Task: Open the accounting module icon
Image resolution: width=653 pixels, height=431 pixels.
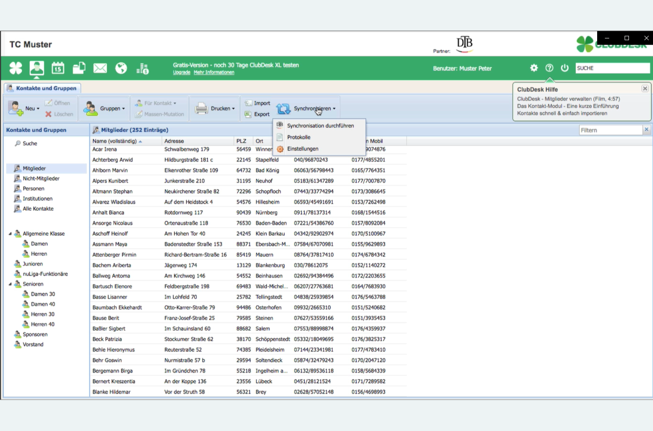Action: 143,68
